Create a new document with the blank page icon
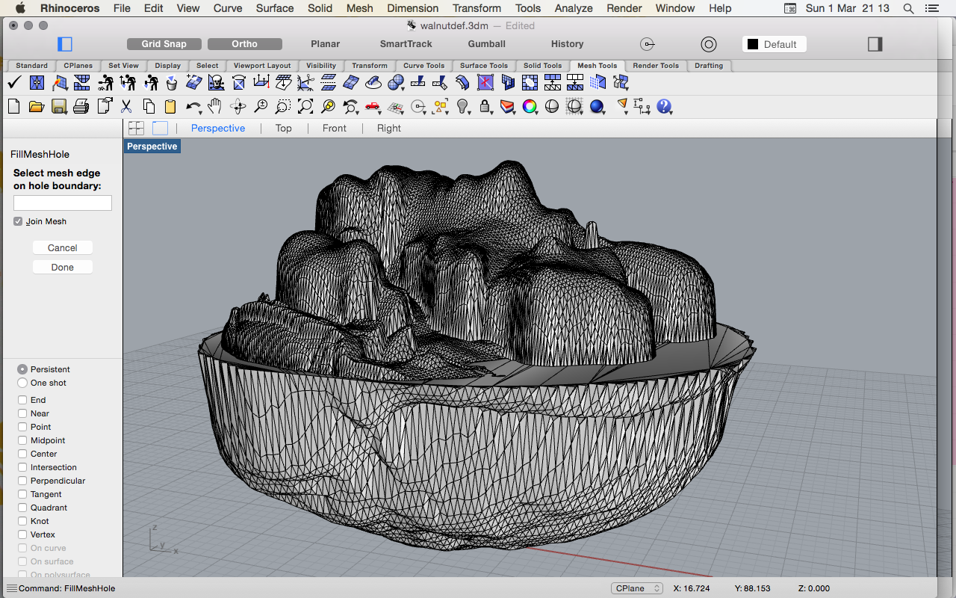956x598 pixels. click(13, 106)
